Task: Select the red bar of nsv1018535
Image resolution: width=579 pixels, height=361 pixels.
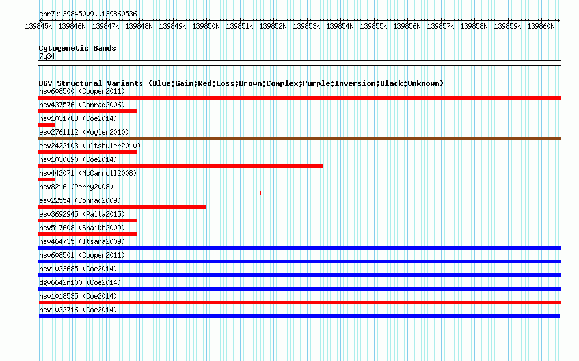Action: pos(299,302)
